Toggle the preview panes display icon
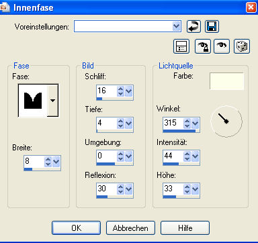The height and width of the screenshot is (243, 258). pyautogui.click(x=181, y=46)
